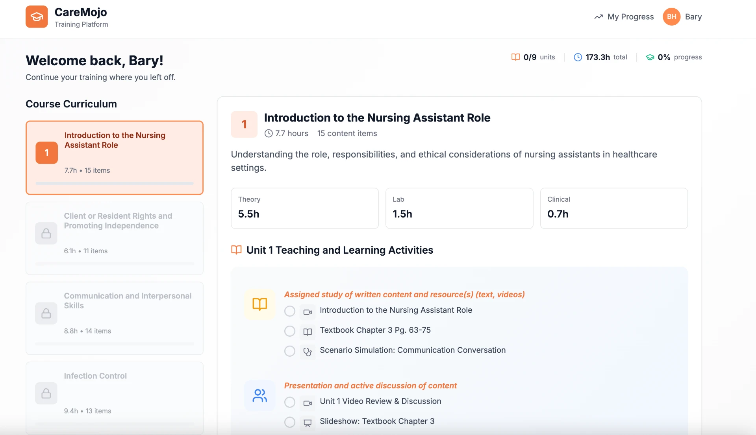Image resolution: width=756 pixels, height=435 pixels.
Task: Click the clock icon next to 7.7 hours
Action: pyautogui.click(x=269, y=133)
